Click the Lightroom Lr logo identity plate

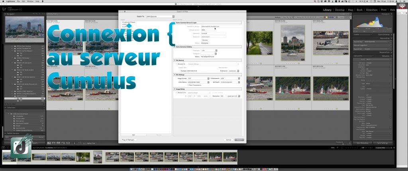(4, 9)
